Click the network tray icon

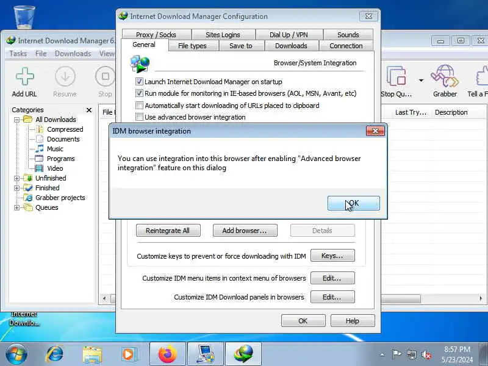(x=411, y=354)
